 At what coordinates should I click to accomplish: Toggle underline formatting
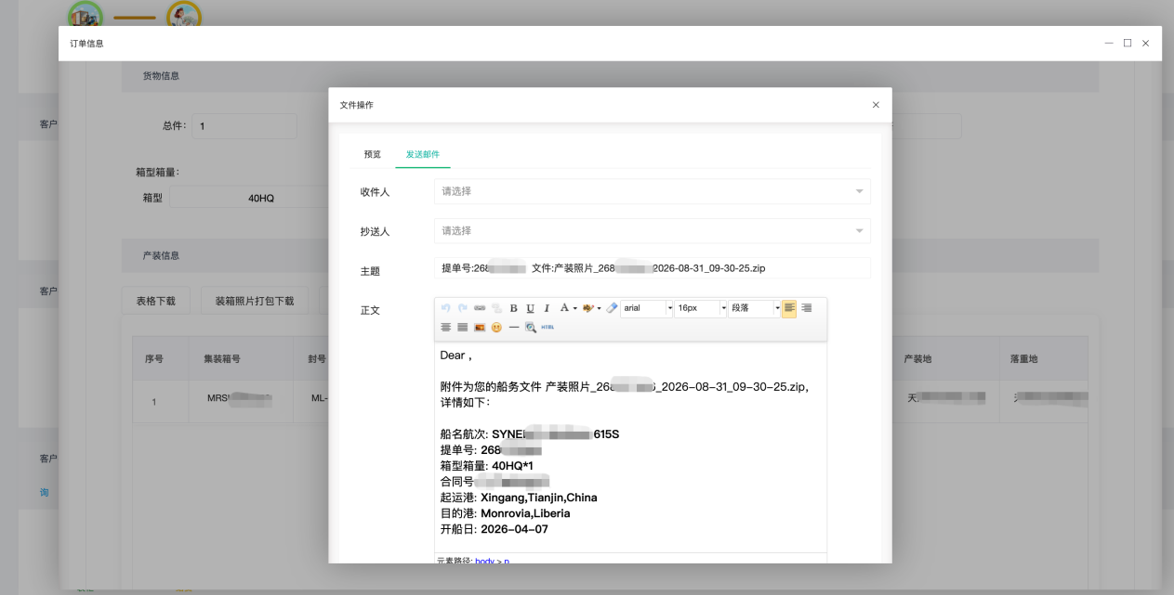coord(530,308)
